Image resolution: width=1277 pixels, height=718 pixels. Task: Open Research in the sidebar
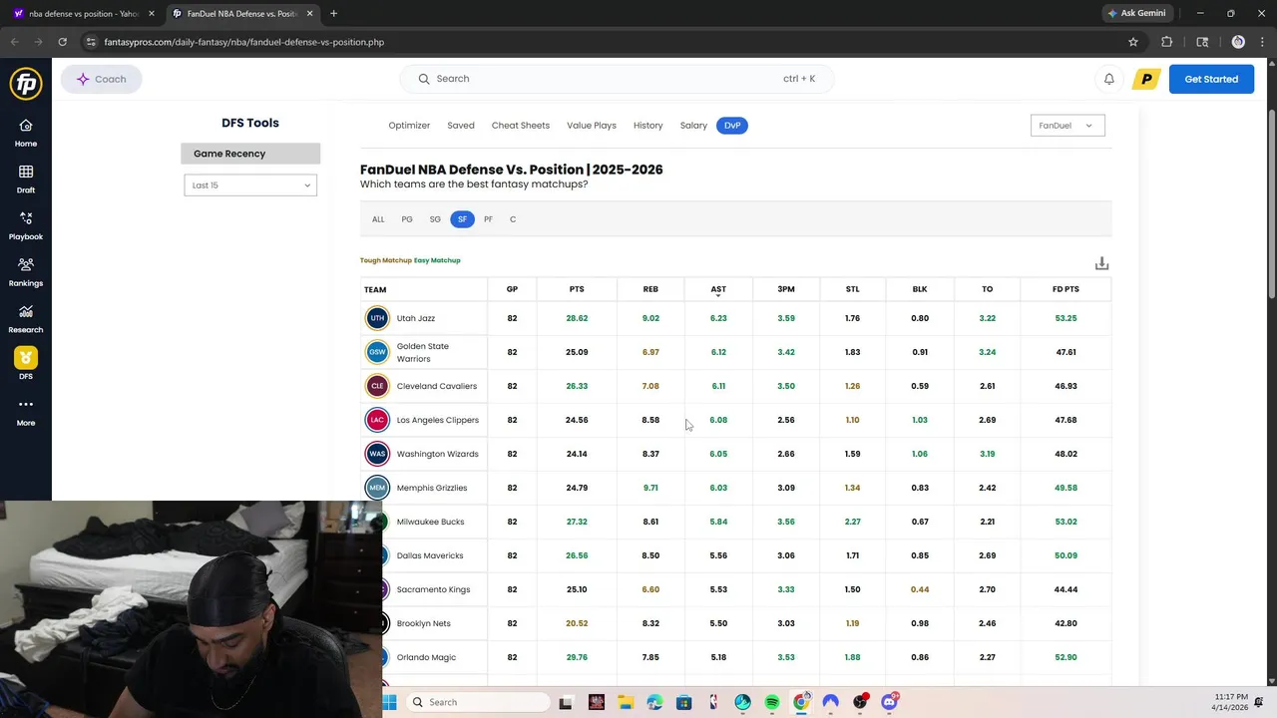pos(26,319)
